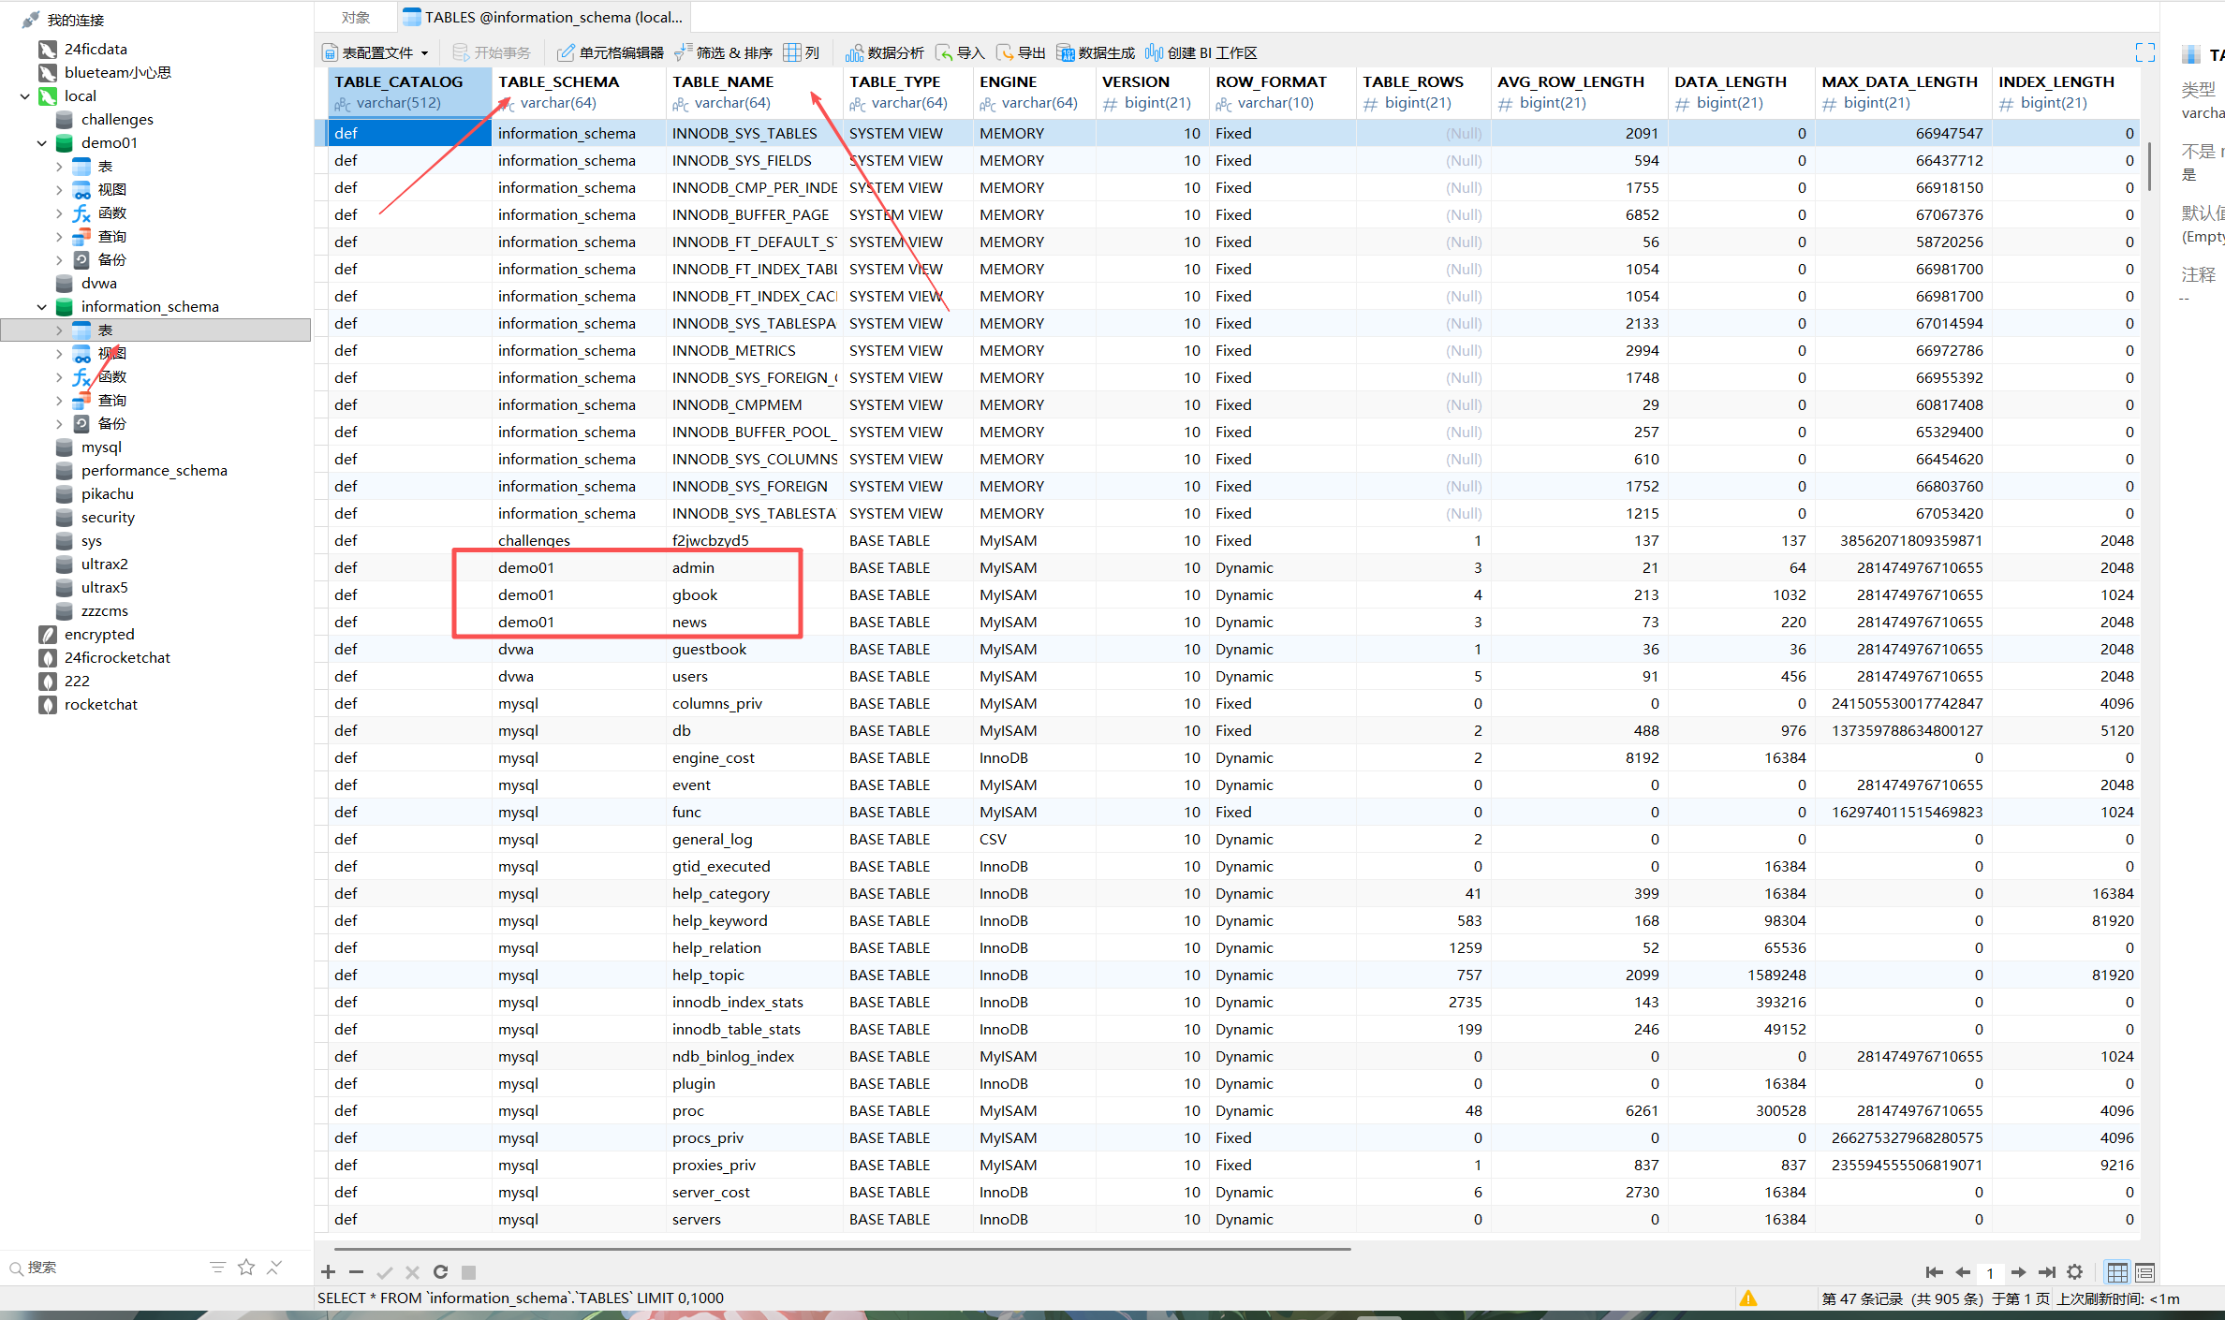Switch to grid view mode

tap(2116, 1272)
